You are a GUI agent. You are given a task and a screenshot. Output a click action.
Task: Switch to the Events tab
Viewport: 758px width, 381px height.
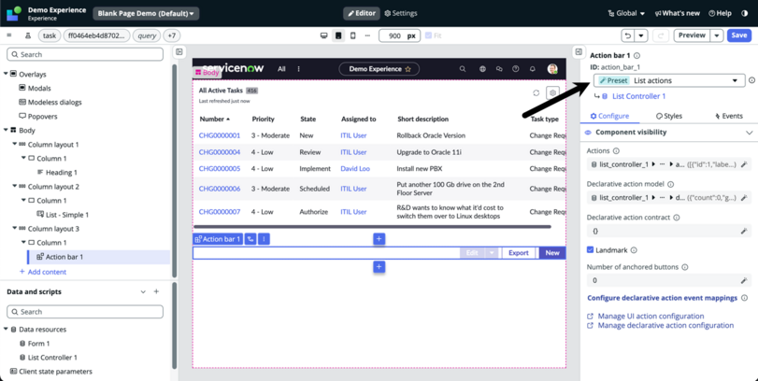[x=728, y=116]
